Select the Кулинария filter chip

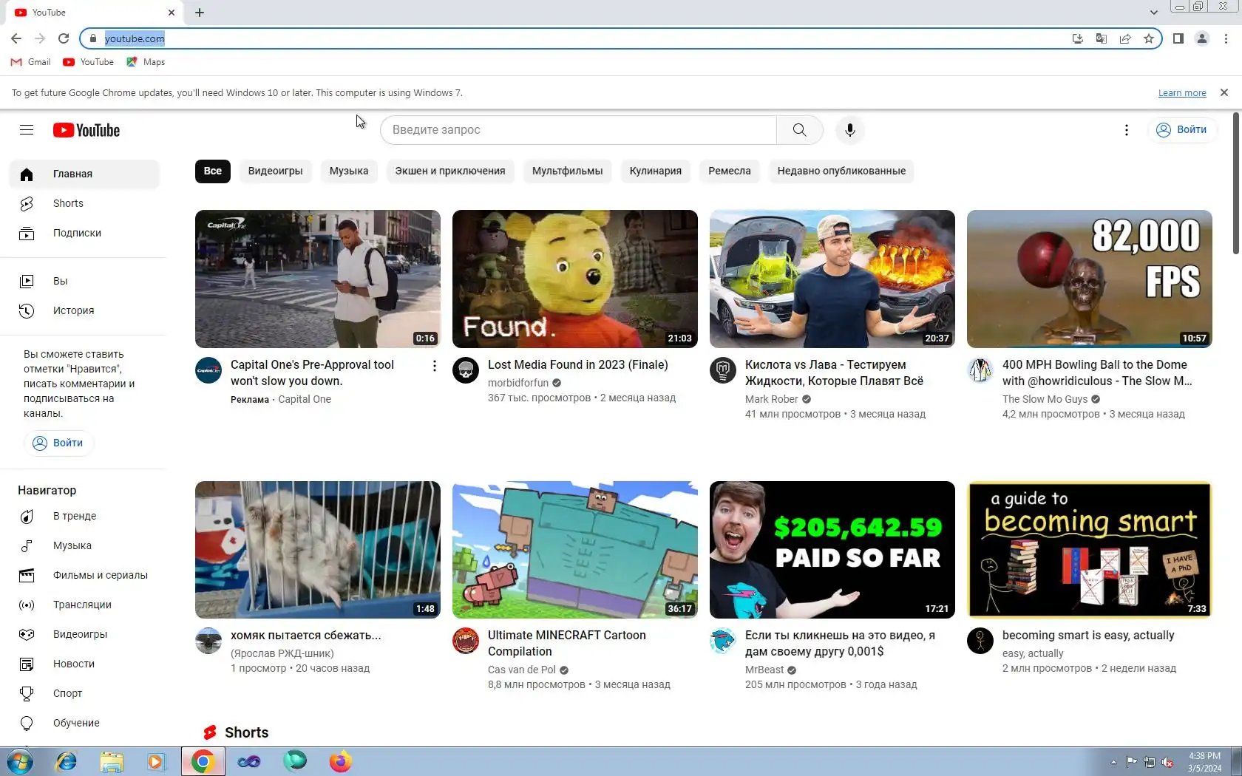tap(656, 171)
